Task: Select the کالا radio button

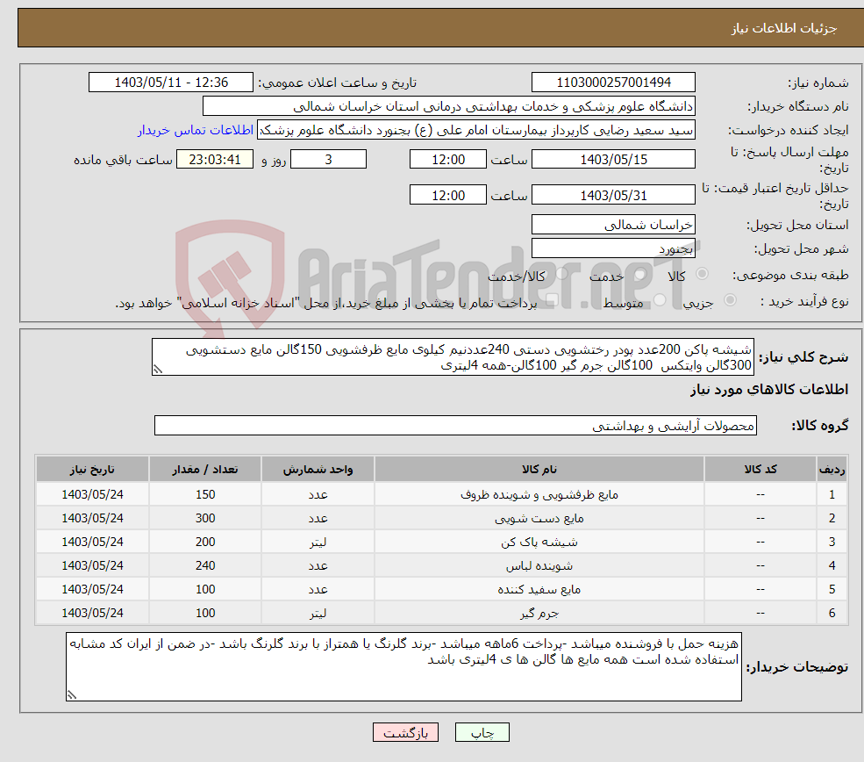Action: coord(702,274)
